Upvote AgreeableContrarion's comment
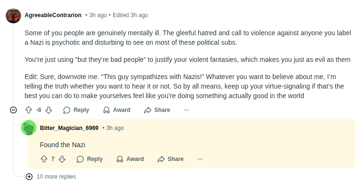The image size is (361, 190). pos(29,110)
